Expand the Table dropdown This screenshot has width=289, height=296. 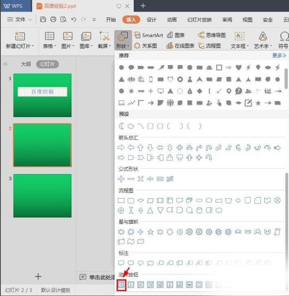coord(50,46)
